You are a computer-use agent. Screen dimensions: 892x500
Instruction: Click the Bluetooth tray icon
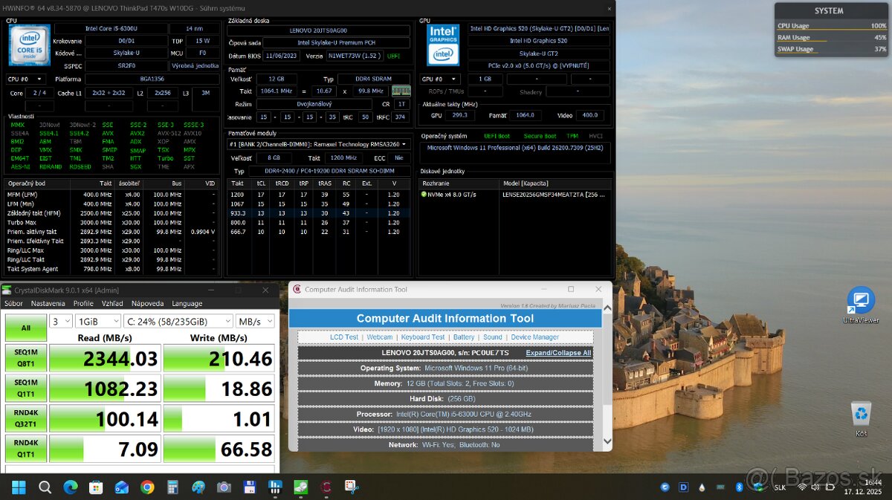[x=739, y=487]
